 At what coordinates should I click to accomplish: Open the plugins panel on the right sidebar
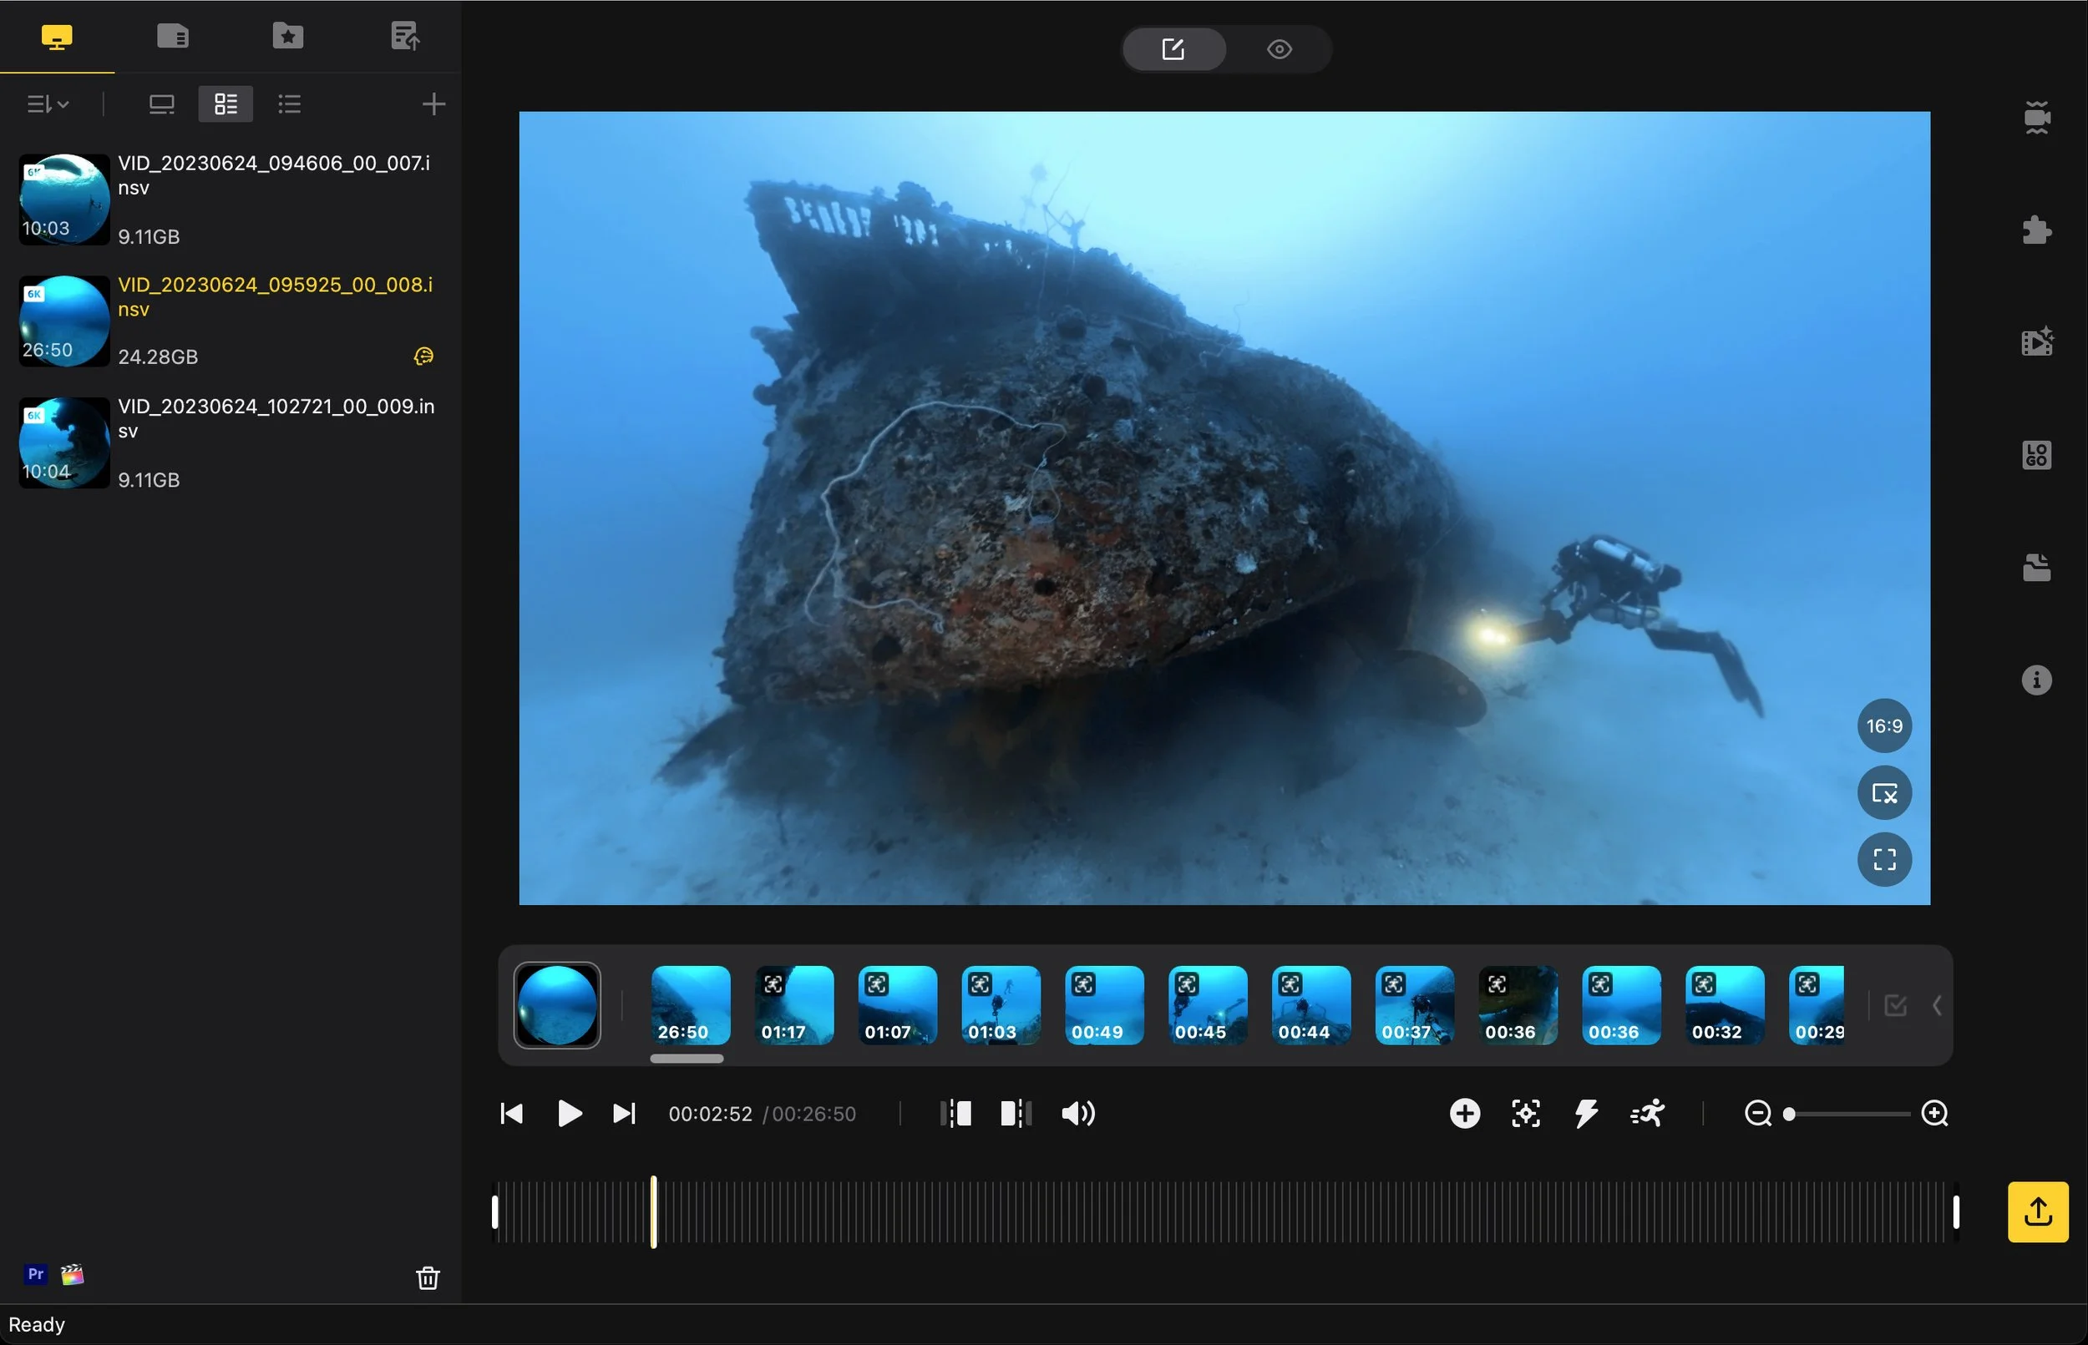pos(2035,229)
